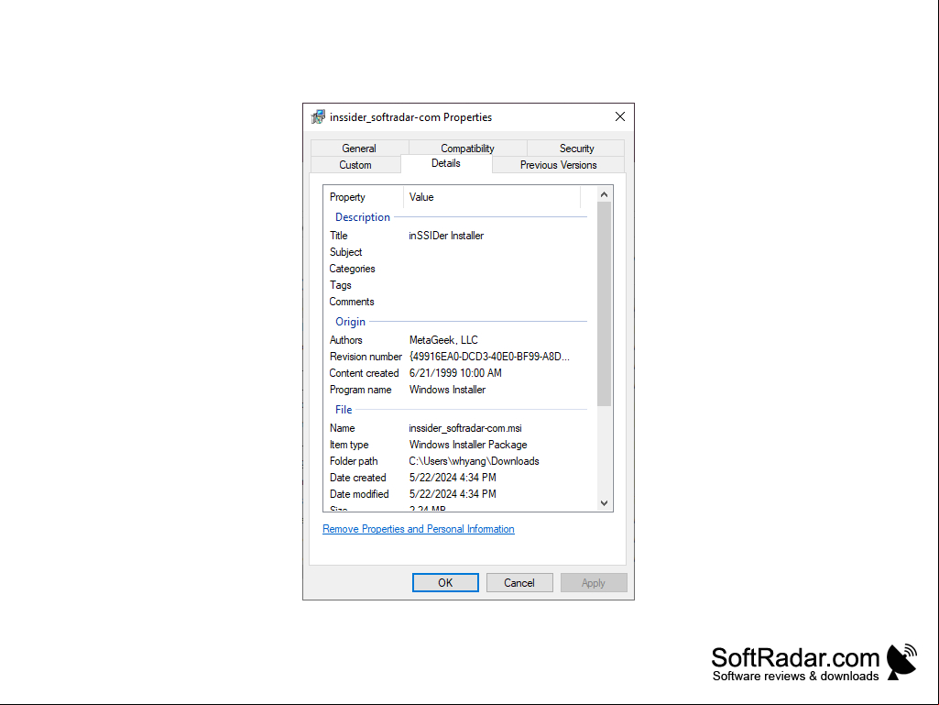Viewport: 939px width, 705px height.
Task: Click the Apply button
Action: click(x=594, y=583)
